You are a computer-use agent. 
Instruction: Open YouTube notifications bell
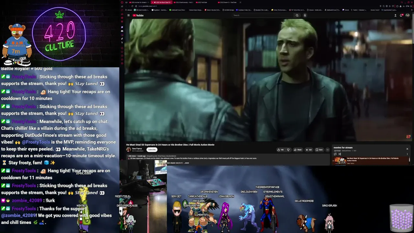point(401,15)
